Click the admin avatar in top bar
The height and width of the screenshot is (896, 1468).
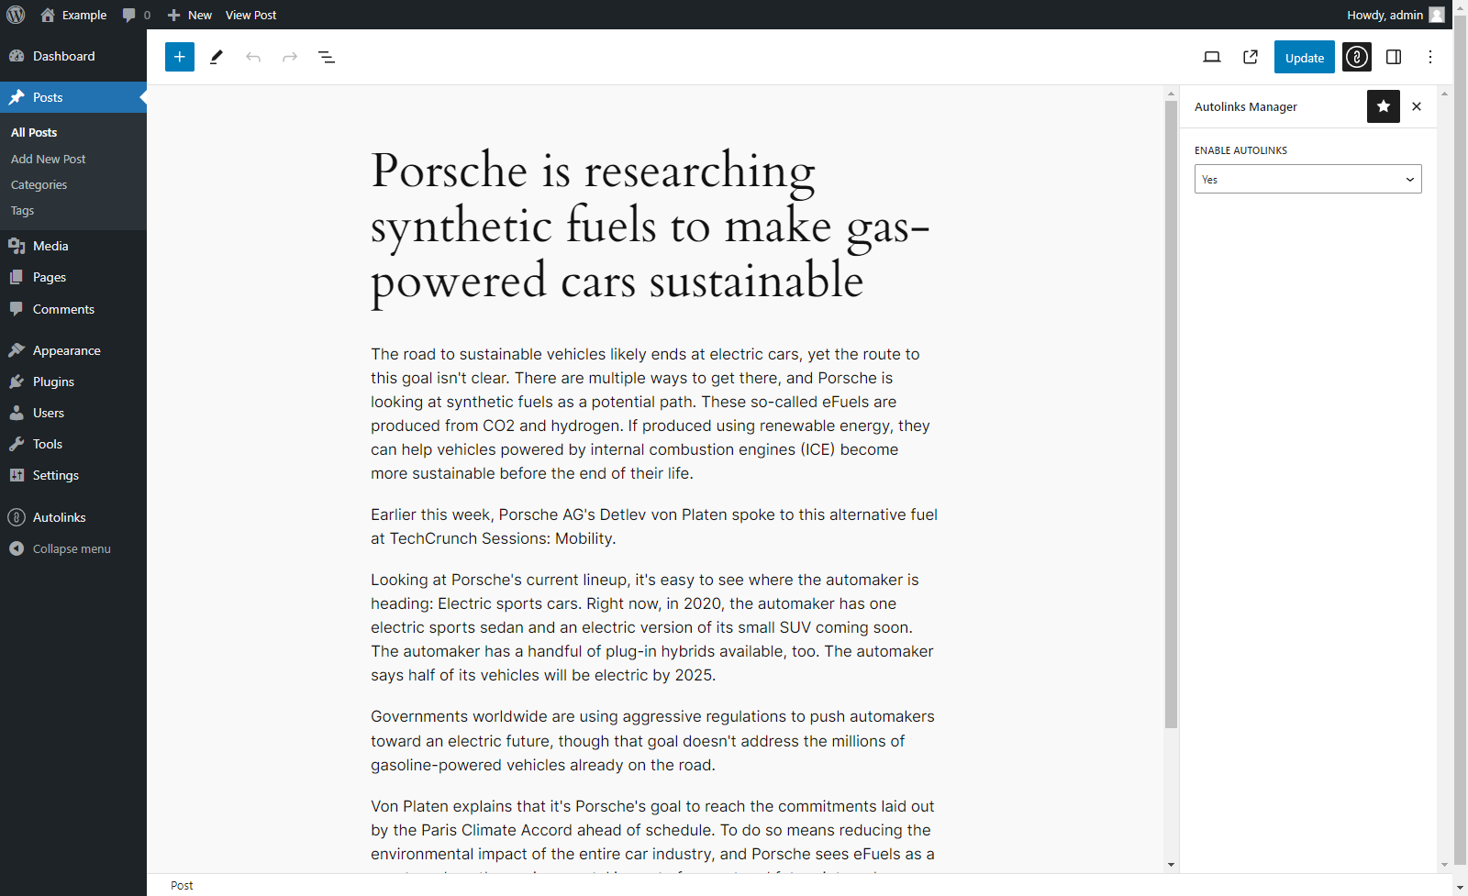pyautogui.click(x=1437, y=15)
